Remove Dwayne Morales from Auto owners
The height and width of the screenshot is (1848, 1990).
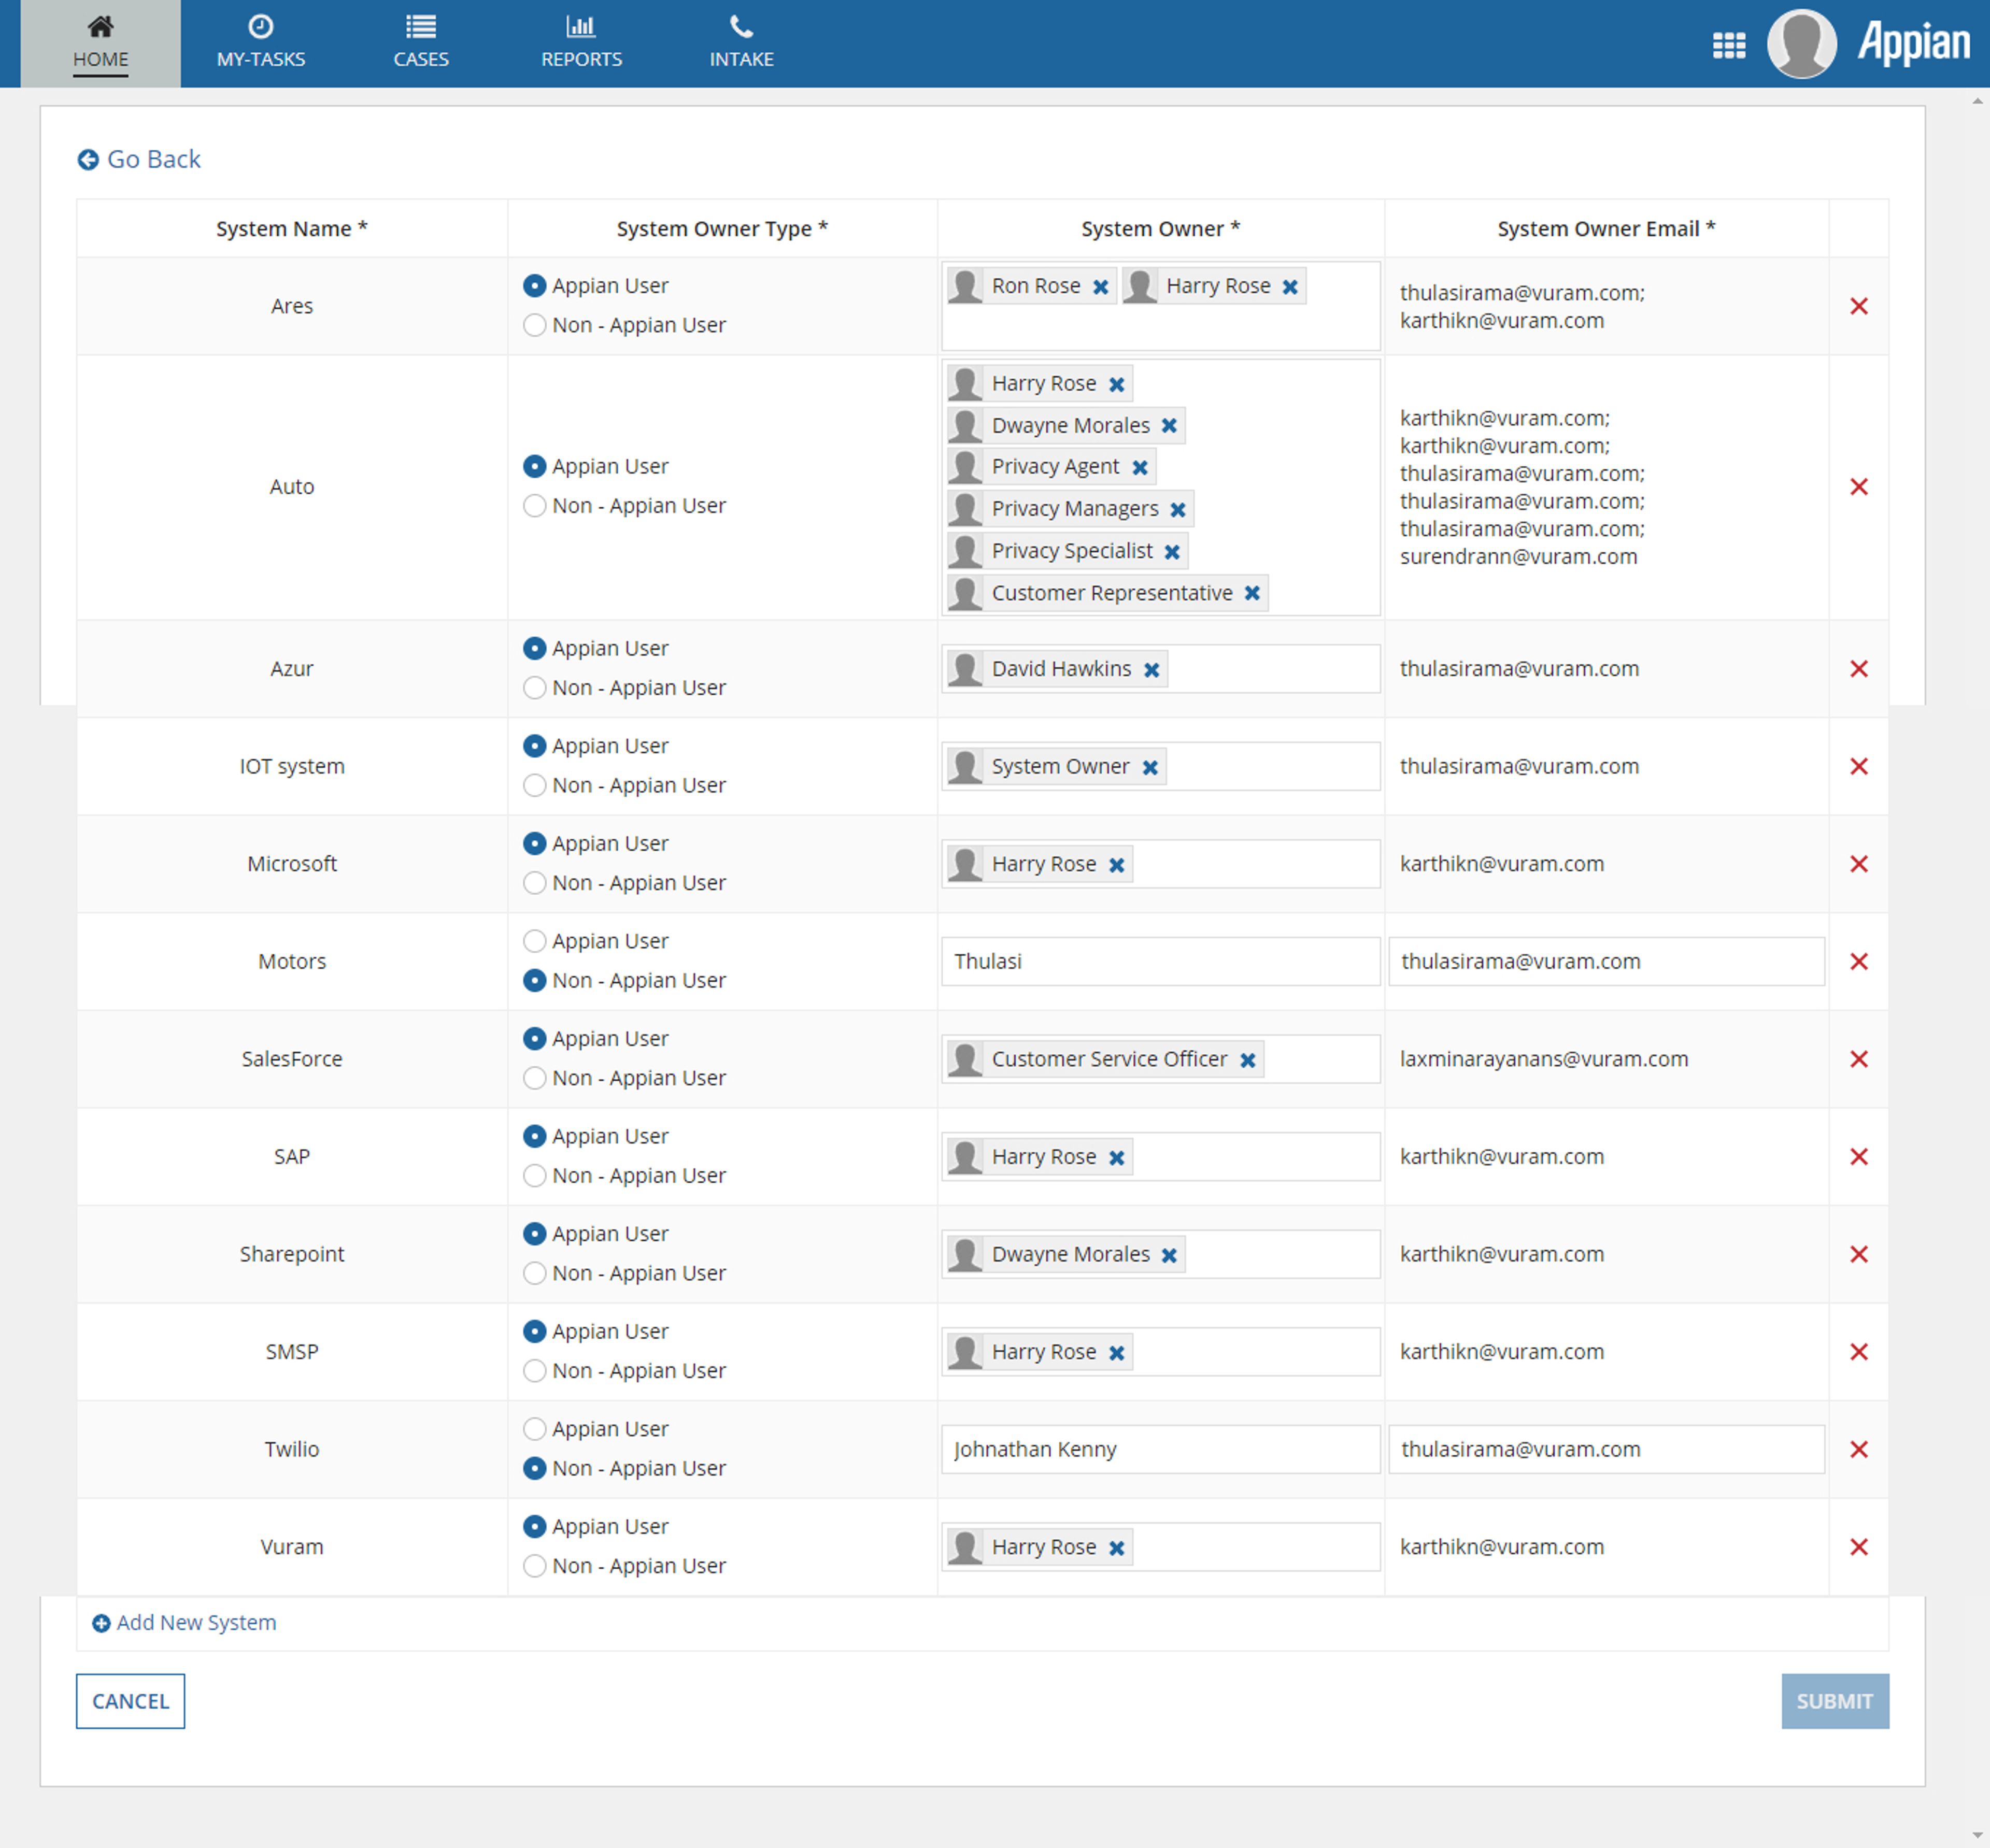coord(1170,426)
